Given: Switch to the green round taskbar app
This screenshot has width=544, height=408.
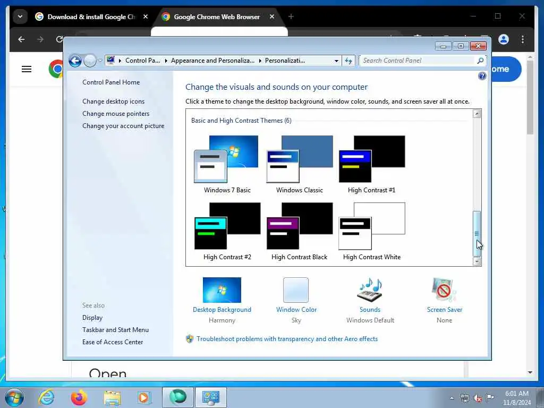Looking at the screenshot, I should [x=177, y=397].
